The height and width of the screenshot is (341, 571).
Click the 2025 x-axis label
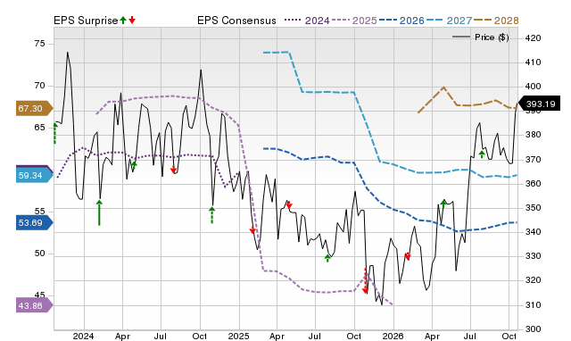[238, 336]
